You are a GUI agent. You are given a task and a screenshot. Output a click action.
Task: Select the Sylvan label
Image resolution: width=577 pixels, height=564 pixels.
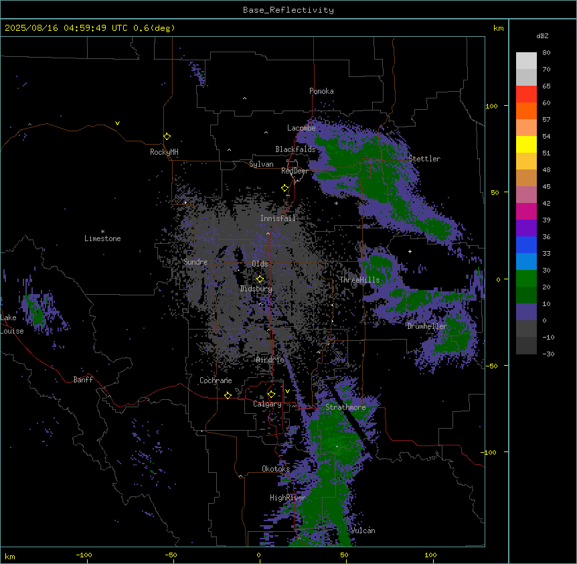coord(261,164)
